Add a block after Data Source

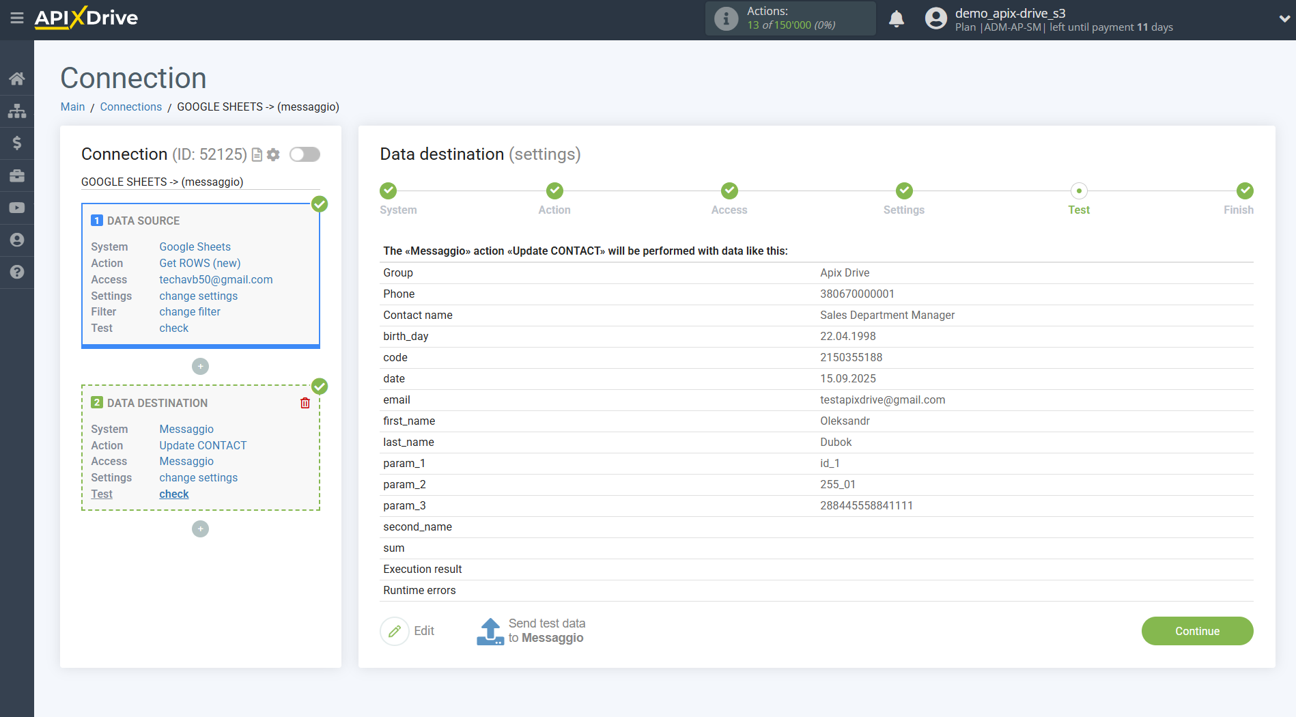click(200, 367)
